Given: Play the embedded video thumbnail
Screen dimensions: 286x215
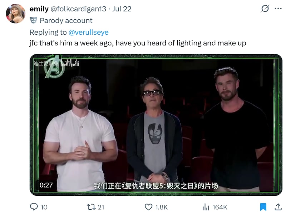Looking at the screenshot, I should (x=156, y=125).
